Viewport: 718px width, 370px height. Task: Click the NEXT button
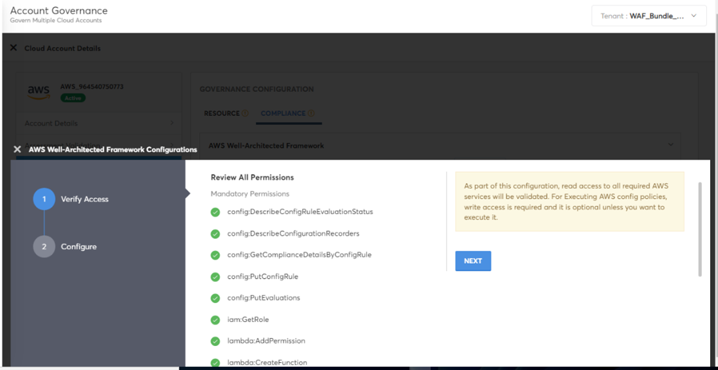pyautogui.click(x=473, y=261)
